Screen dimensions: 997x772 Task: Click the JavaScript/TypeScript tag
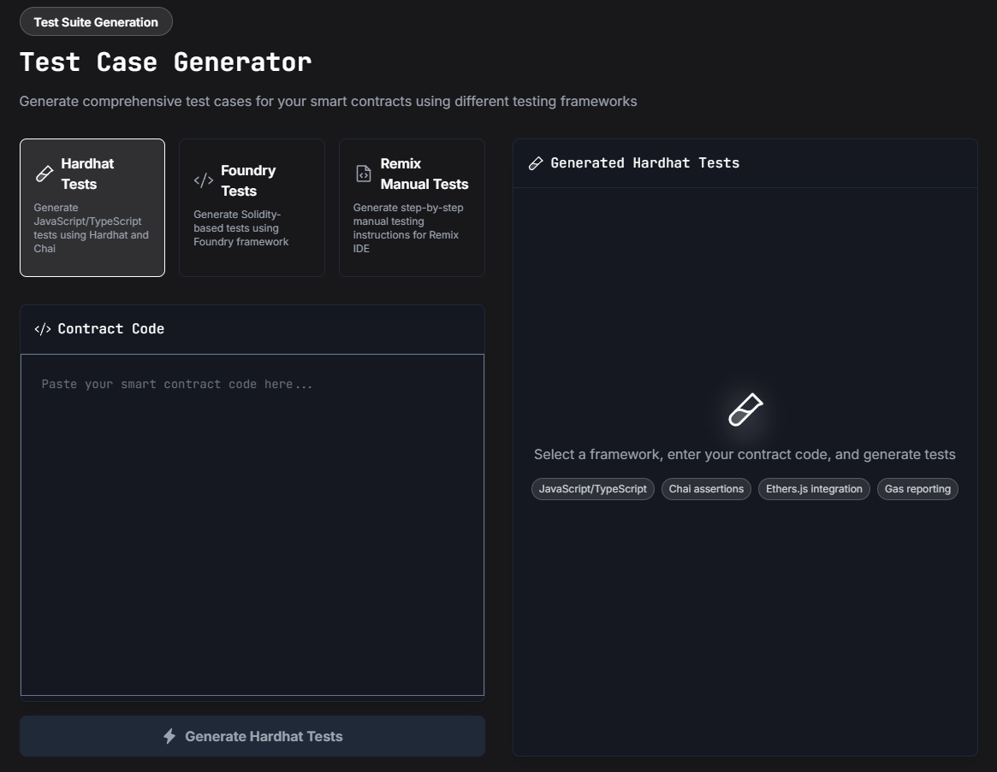(x=592, y=489)
